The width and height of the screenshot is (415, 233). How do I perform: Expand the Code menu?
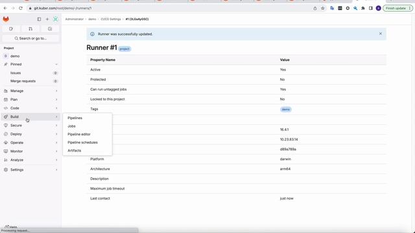click(x=30, y=108)
